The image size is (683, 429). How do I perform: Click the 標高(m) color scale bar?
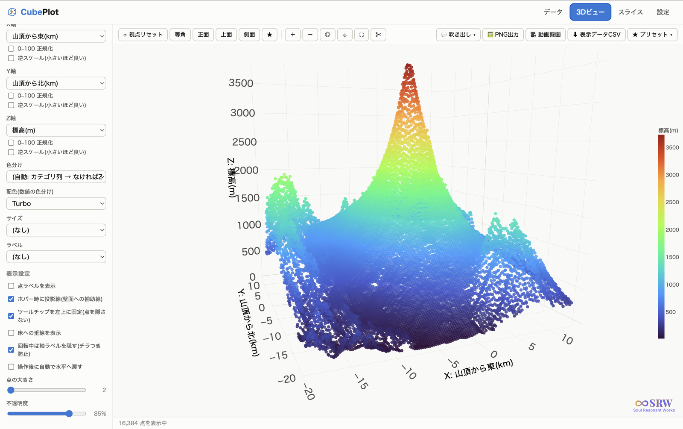click(x=661, y=237)
